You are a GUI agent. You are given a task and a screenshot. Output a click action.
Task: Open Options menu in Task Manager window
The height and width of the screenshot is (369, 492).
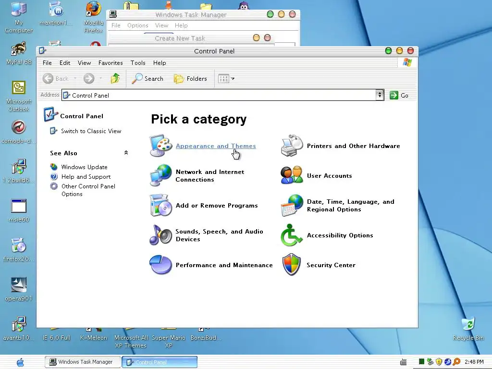[x=138, y=25]
